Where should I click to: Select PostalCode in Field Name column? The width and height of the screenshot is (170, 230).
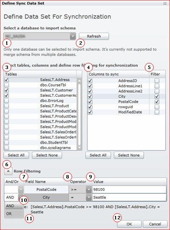pos(46,190)
